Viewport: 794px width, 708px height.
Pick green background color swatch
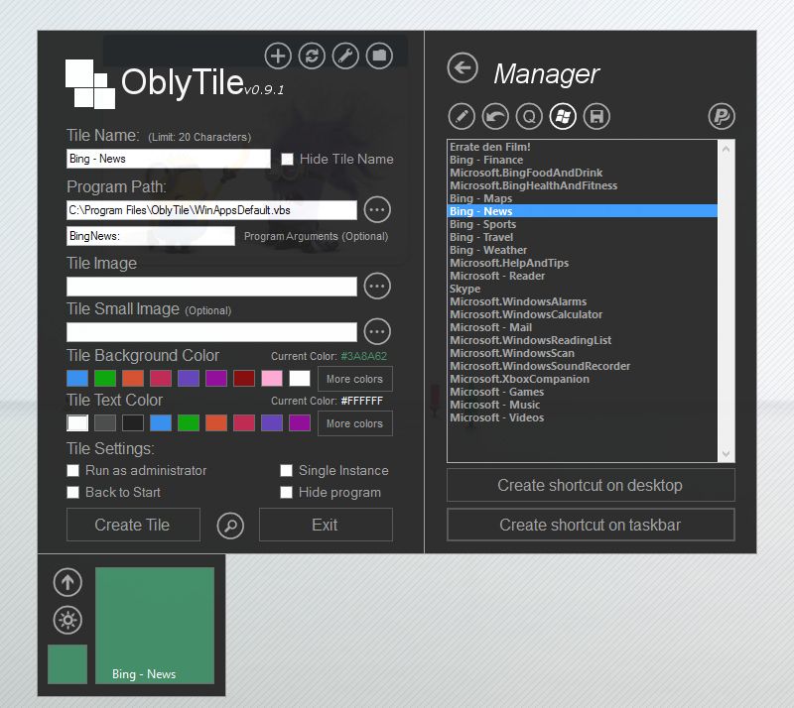click(105, 378)
